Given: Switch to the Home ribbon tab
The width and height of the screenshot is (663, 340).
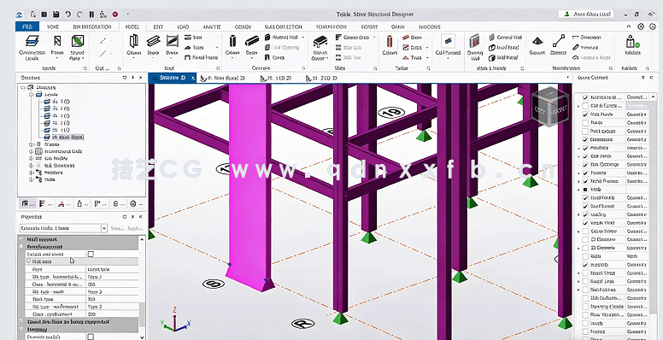Looking at the screenshot, I should (53, 26).
